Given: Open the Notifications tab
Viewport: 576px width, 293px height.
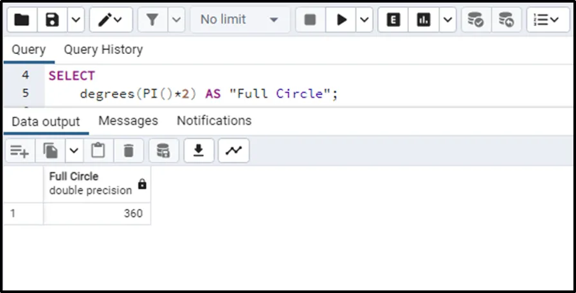Looking at the screenshot, I should 214,121.
